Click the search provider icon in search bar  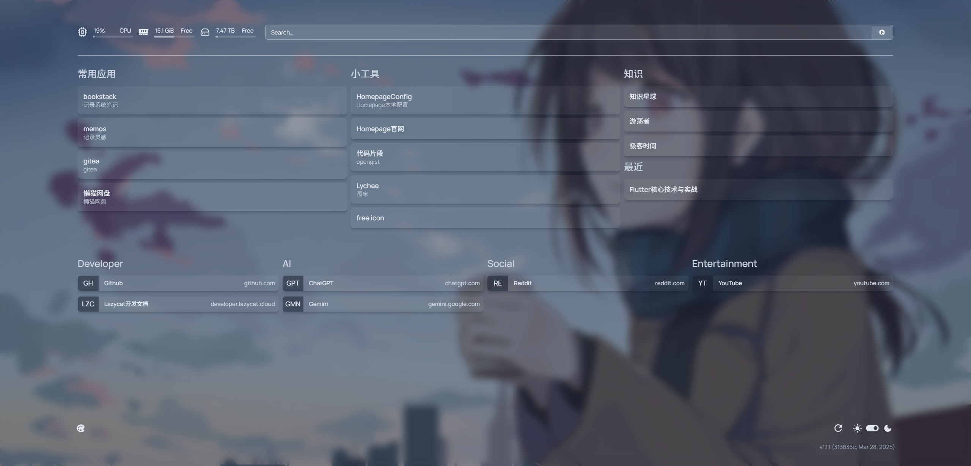882,32
